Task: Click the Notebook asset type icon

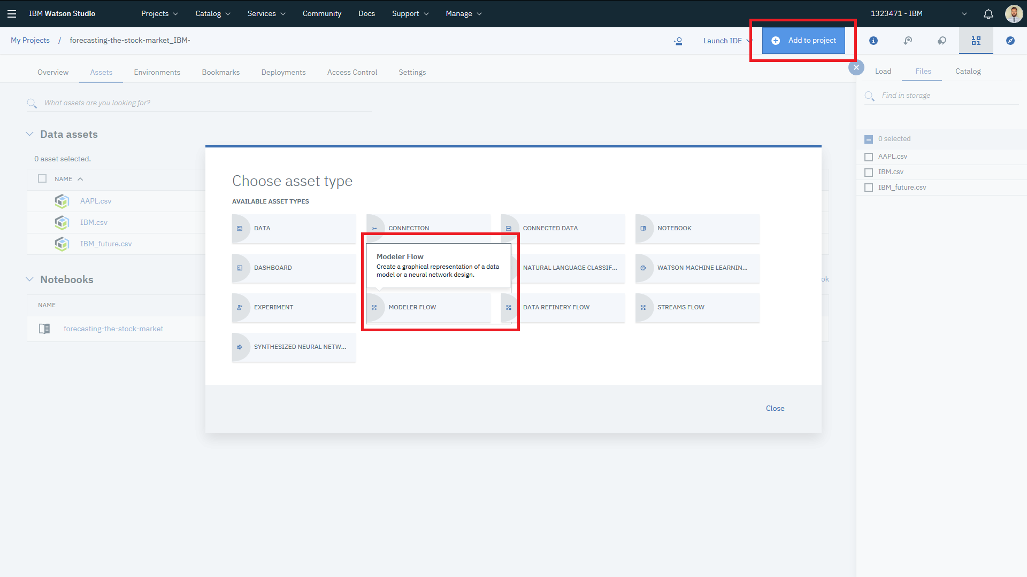Action: coord(643,228)
